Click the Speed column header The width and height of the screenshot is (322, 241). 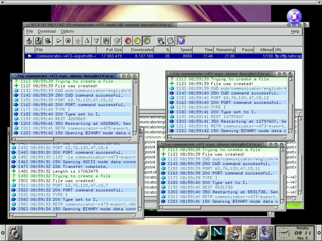[181, 50]
